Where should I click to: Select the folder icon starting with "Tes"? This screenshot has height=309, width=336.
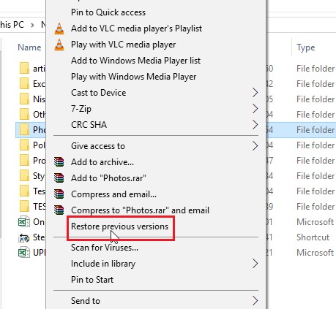24,191
